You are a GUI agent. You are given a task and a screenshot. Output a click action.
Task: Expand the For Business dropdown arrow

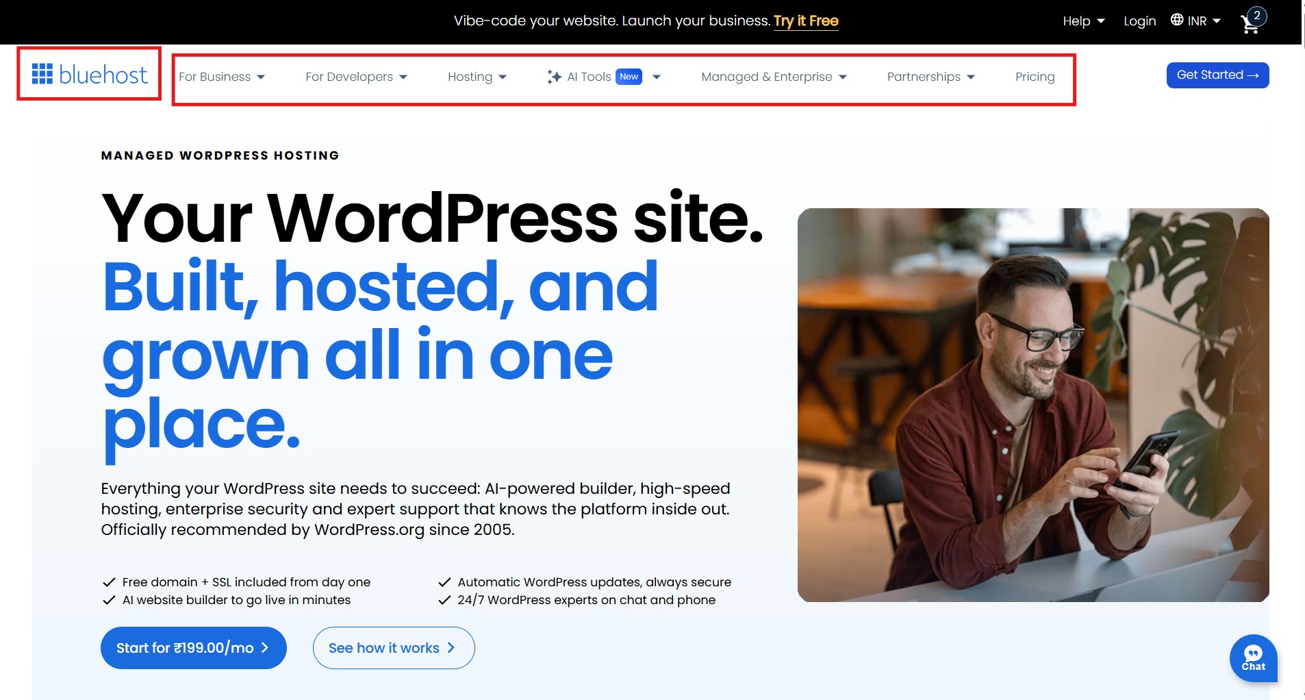[x=261, y=77]
